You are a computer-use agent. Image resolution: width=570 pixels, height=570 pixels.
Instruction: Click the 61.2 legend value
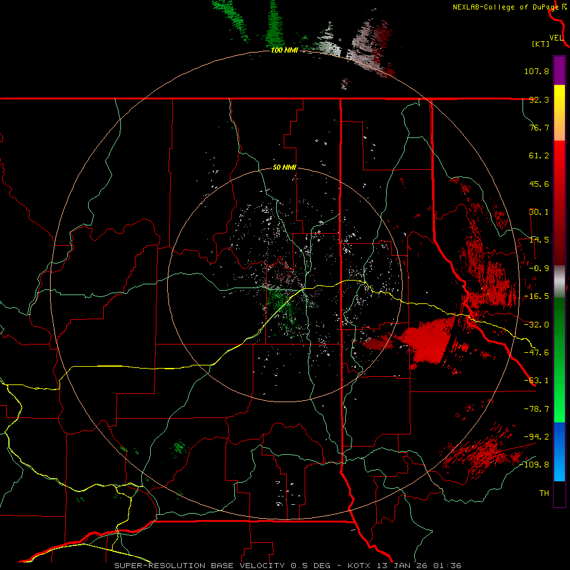[539, 156]
